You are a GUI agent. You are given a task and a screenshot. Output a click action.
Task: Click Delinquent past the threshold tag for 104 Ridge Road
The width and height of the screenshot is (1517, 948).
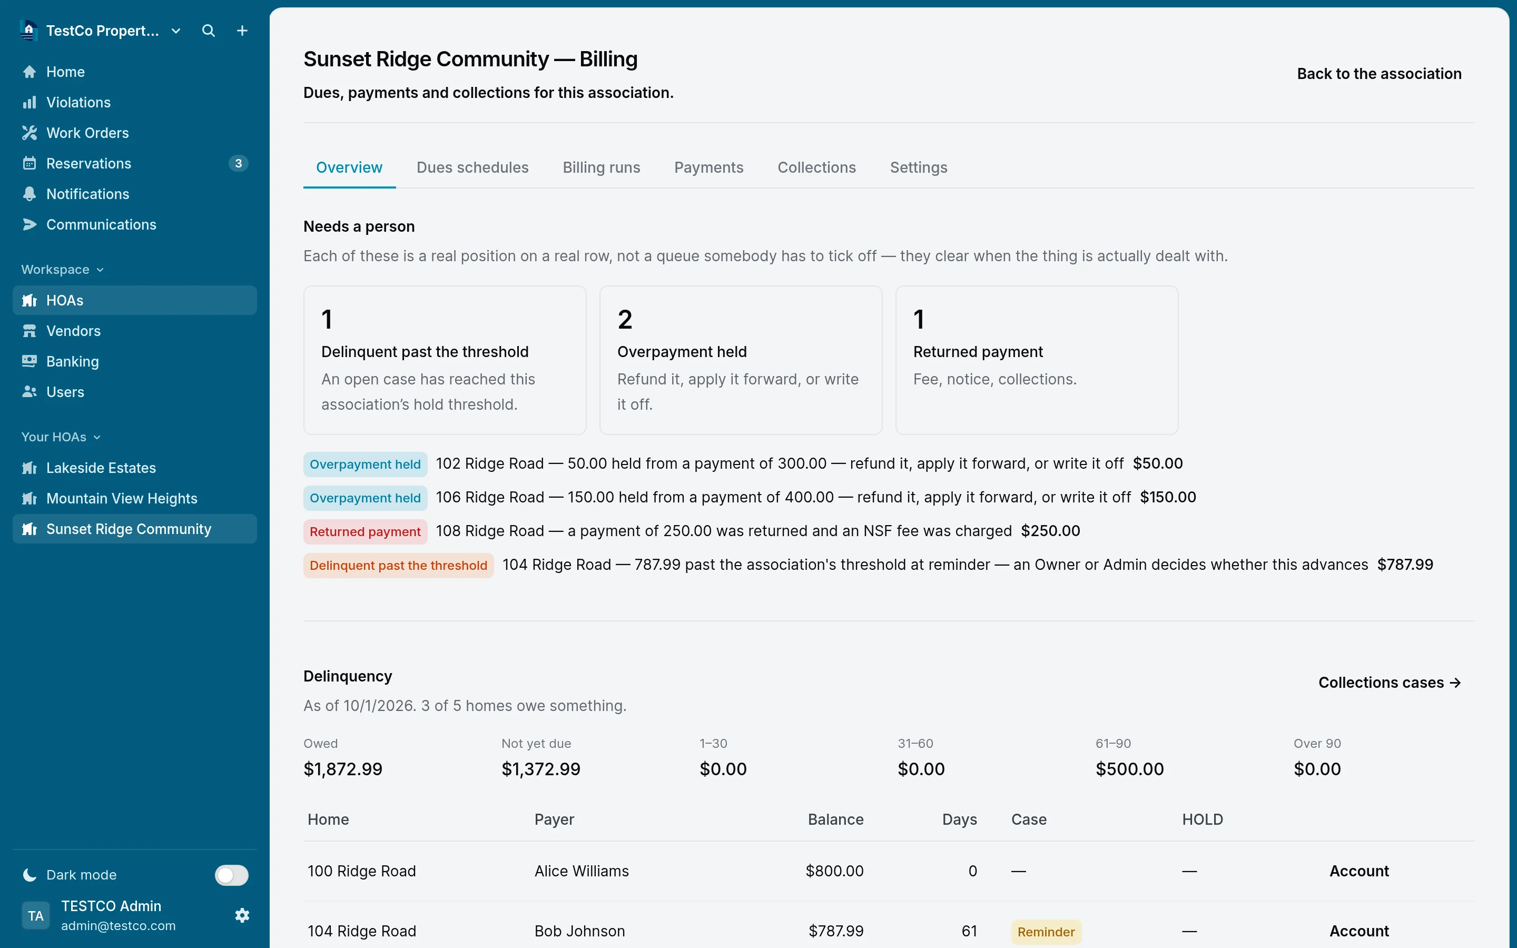(399, 566)
